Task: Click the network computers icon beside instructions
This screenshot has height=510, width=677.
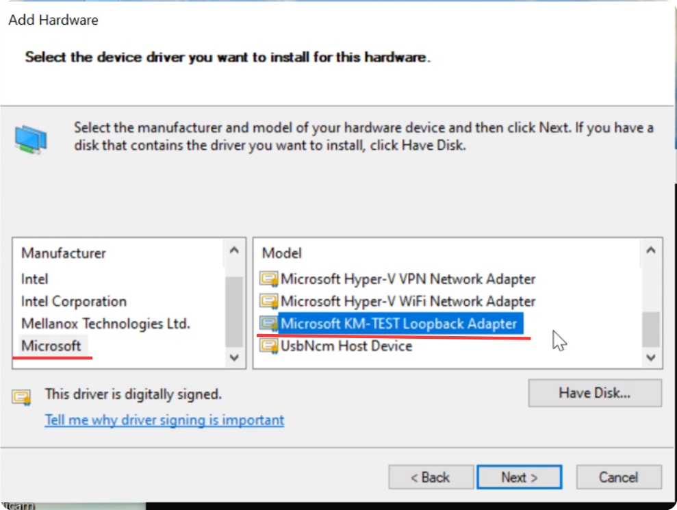Action: tap(31, 139)
